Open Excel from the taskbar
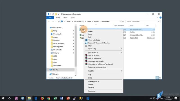 click(x=55, y=98)
